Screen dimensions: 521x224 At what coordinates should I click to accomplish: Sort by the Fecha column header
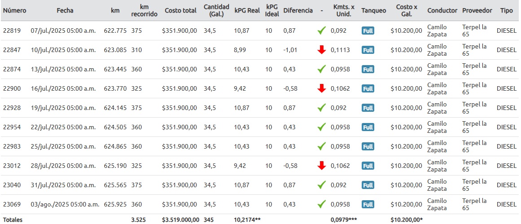point(65,10)
